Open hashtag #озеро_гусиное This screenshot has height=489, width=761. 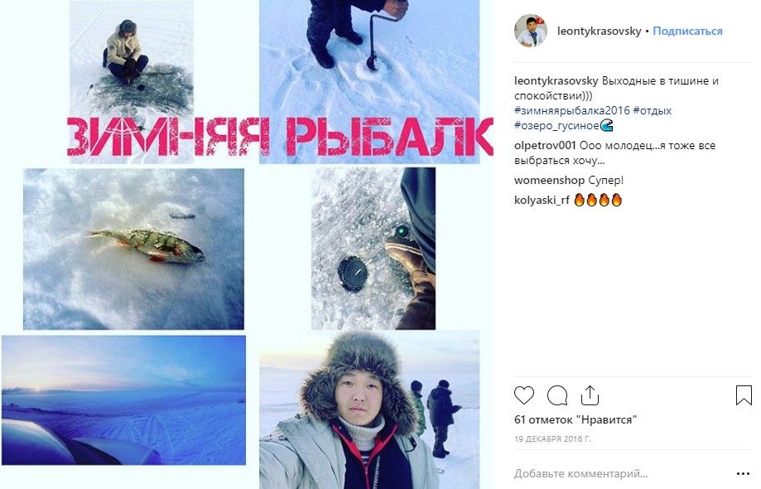[x=557, y=125]
